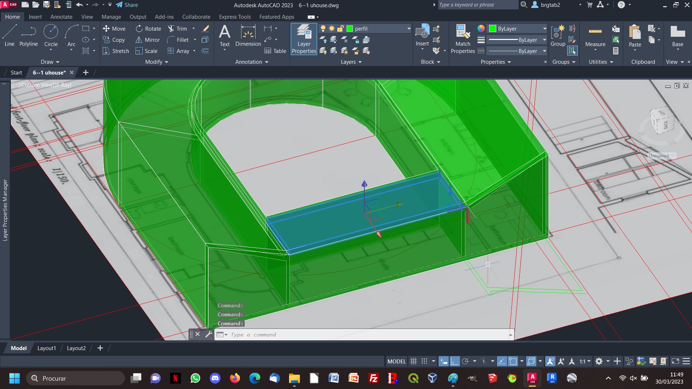
Task: Open the perfil layer dropdown
Action: pos(409,28)
